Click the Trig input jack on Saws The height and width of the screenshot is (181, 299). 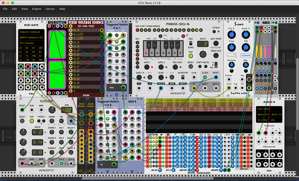click(235, 88)
